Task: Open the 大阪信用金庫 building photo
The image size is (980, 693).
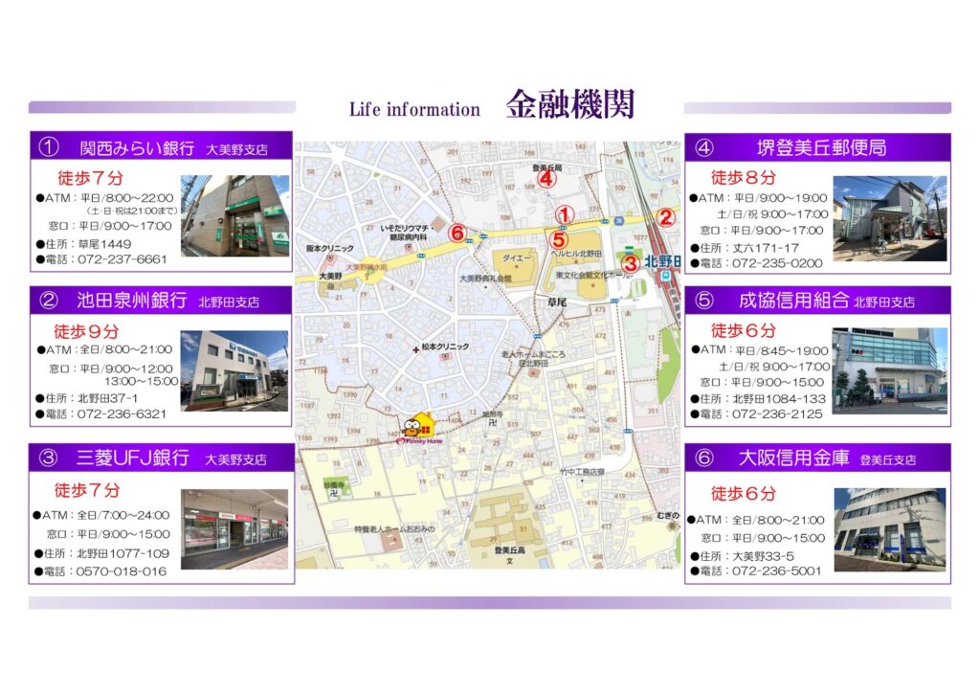Action: [890, 529]
